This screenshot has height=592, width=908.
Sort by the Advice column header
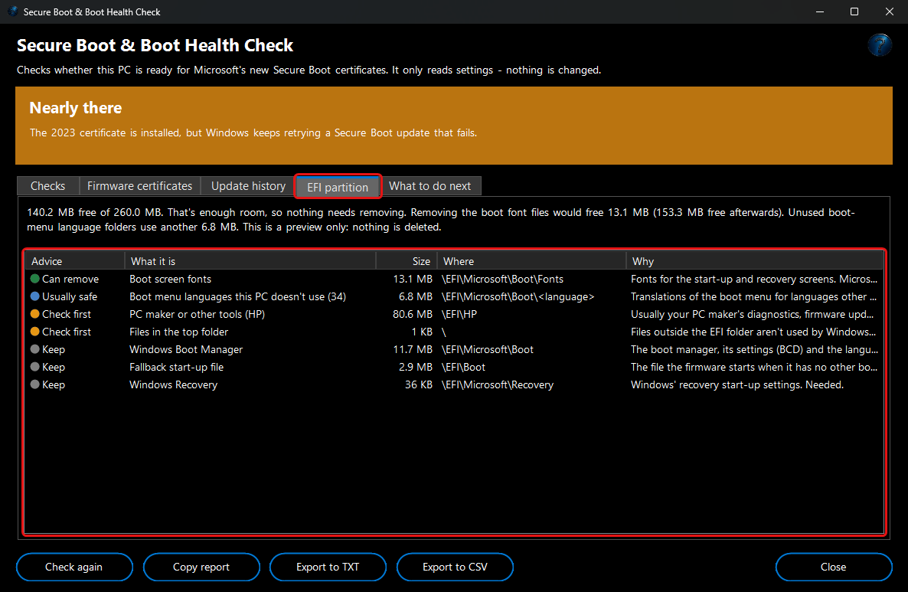click(75, 261)
